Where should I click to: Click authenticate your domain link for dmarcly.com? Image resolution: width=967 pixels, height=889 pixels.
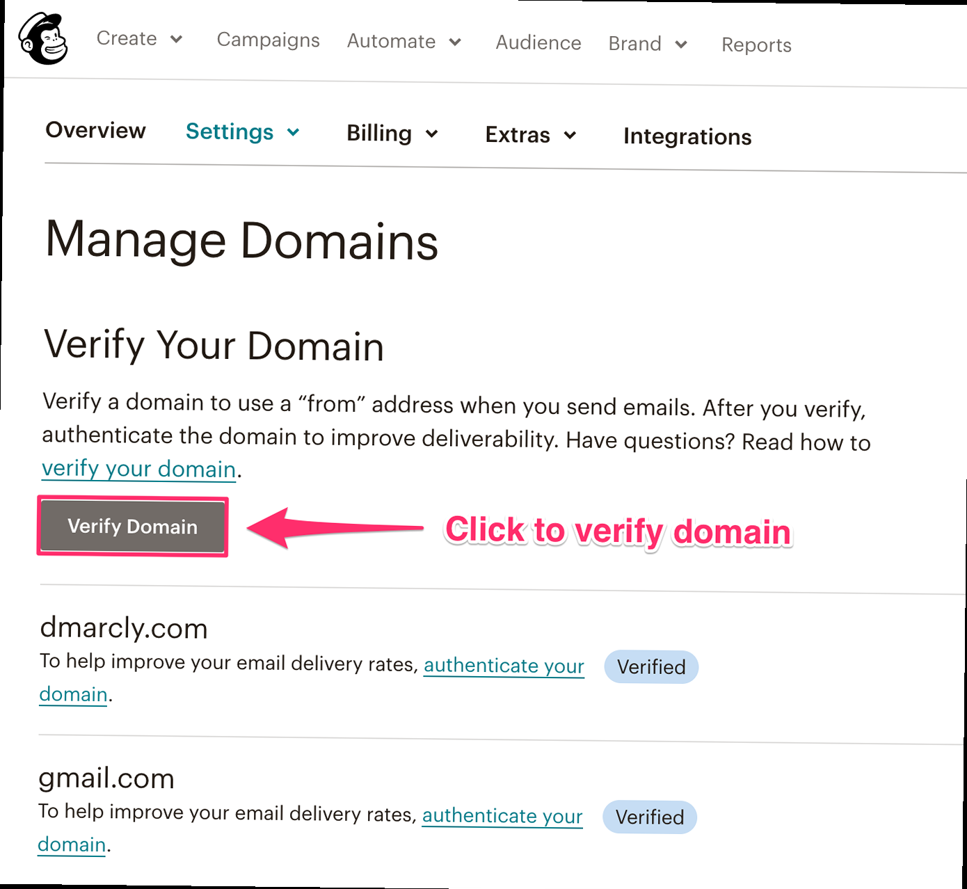(504, 666)
